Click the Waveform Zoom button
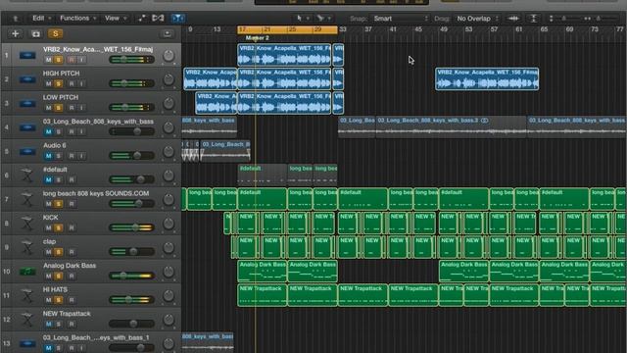627x353 pixels. click(x=513, y=19)
